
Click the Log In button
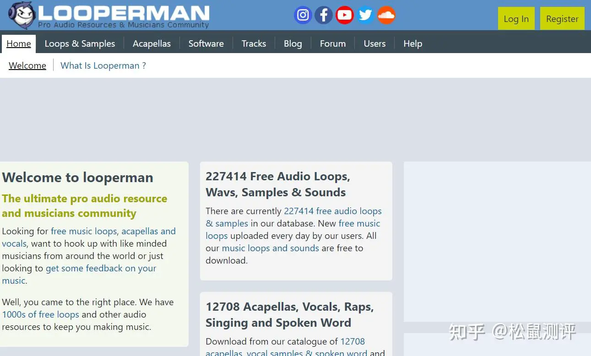tap(516, 19)
